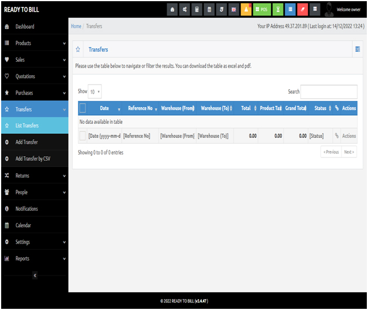Open Notifications in the sidebar

pos(35,209)
